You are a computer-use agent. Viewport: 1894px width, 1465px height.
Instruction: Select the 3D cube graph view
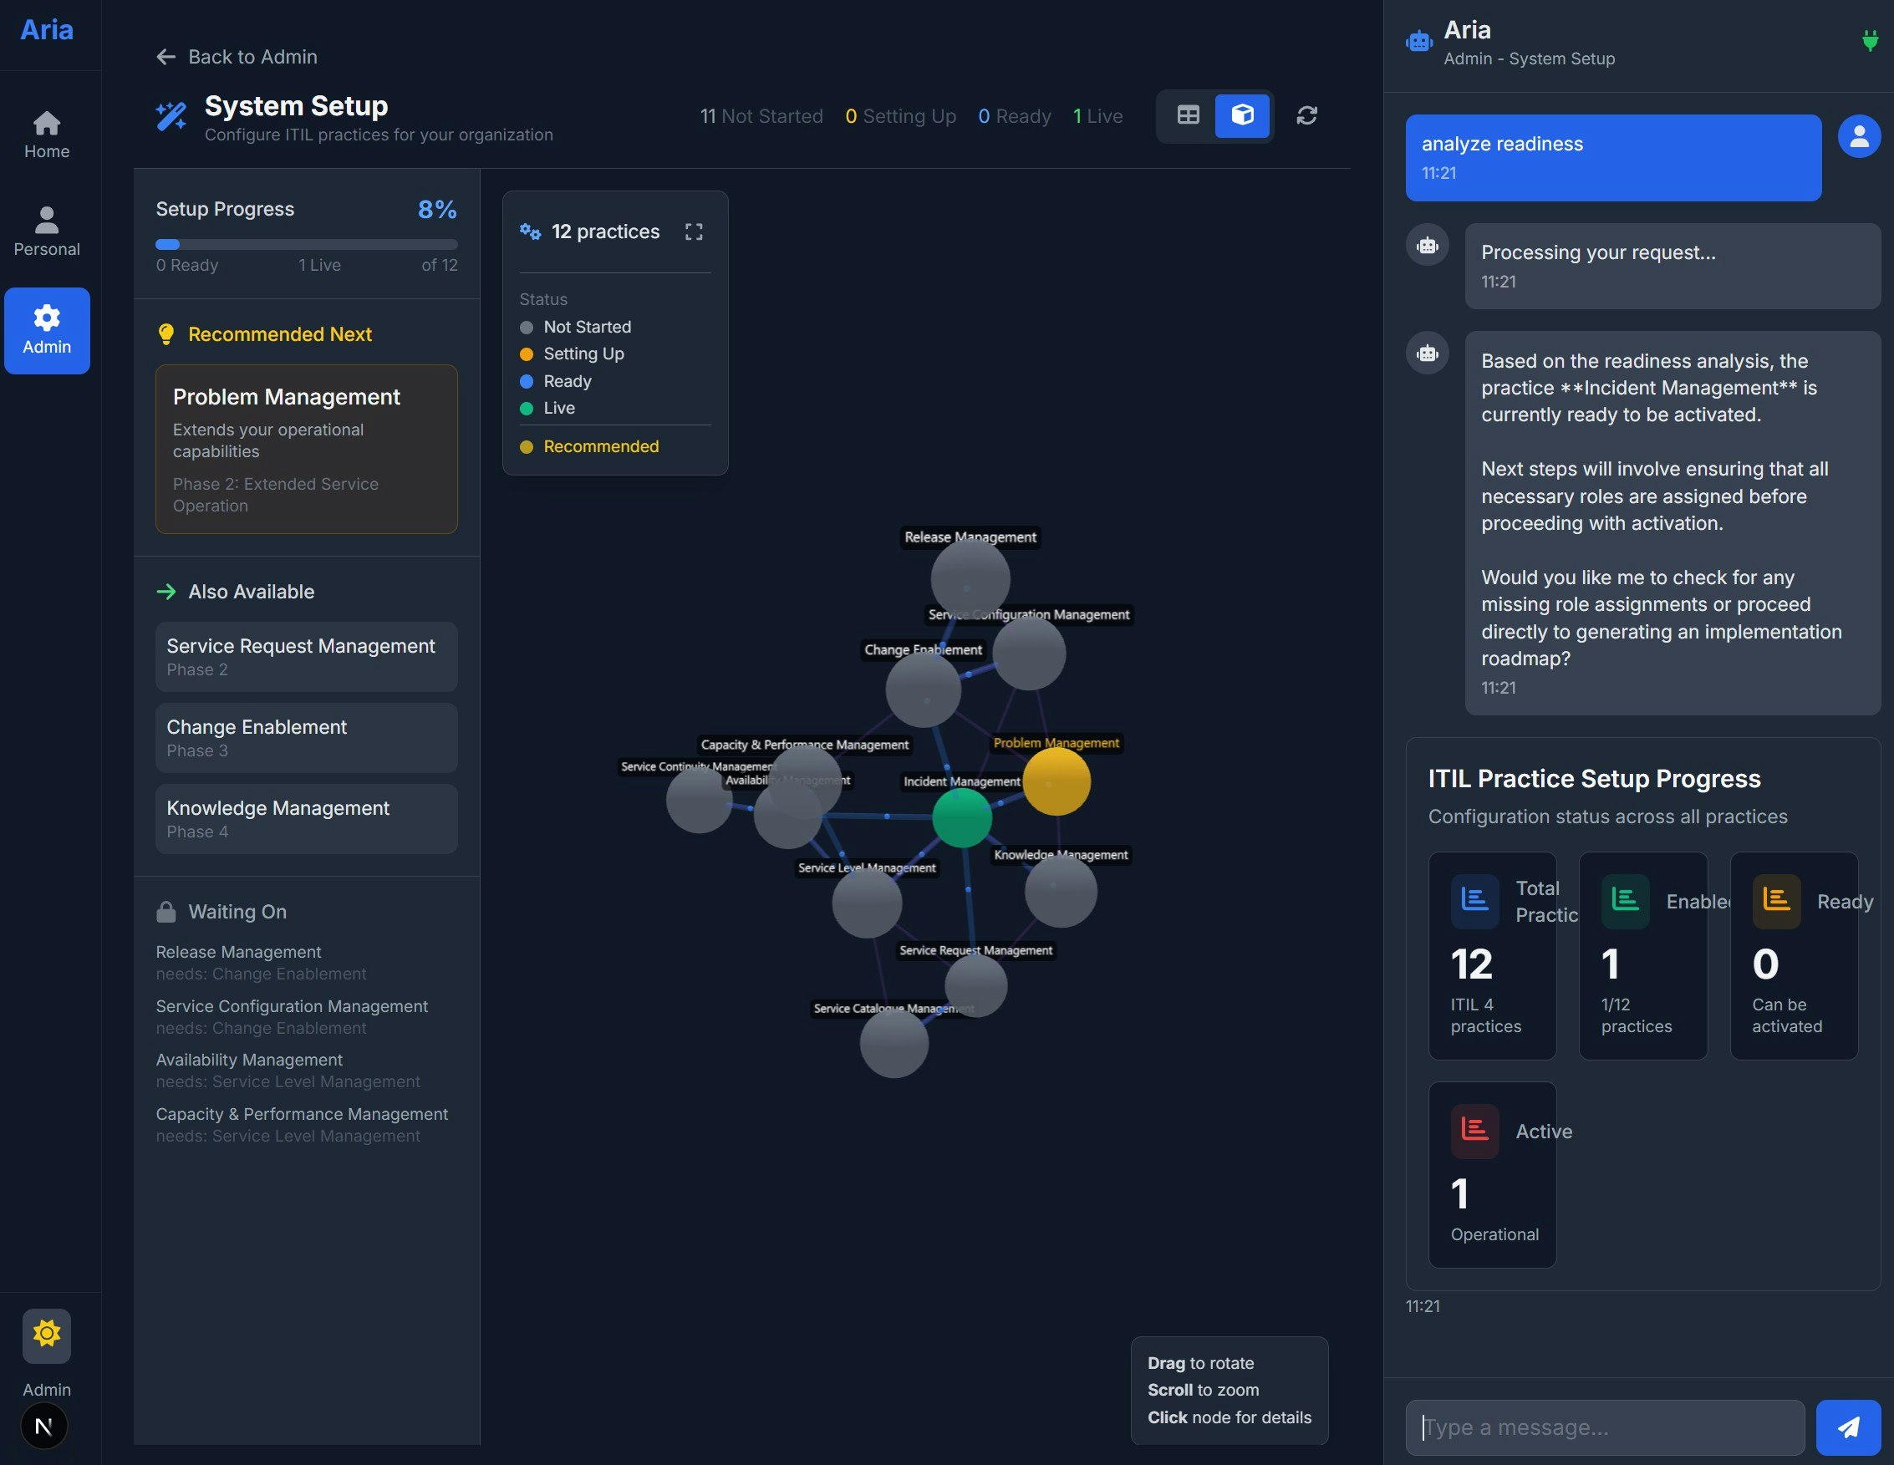click(1242, 115)
